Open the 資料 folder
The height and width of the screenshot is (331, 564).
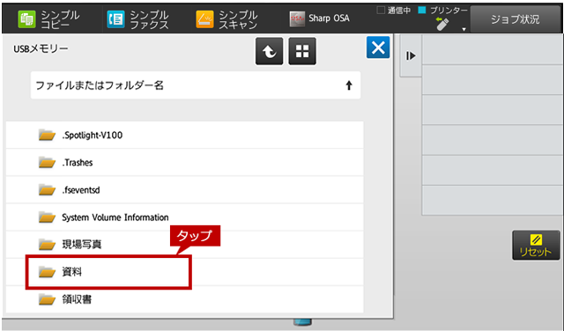(x=184, y=272)
